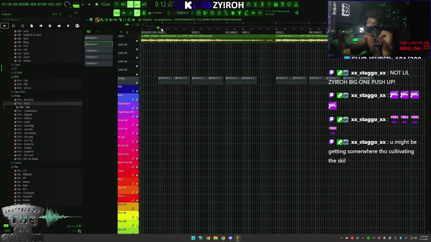Toggle the link chain icon in toolbar
This screenshot has width=431, height=242.
coord(137,13)
